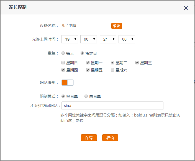Switch restriction mode to 白名单
The width and height of the screenshot is (195, 161).
86,96
